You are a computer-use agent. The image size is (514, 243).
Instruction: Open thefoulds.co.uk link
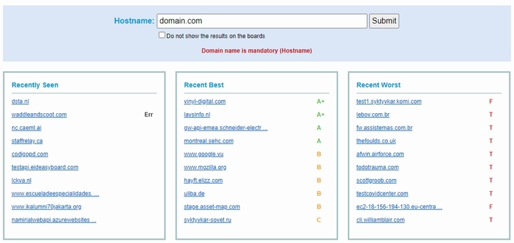click(x=376, y=141)
